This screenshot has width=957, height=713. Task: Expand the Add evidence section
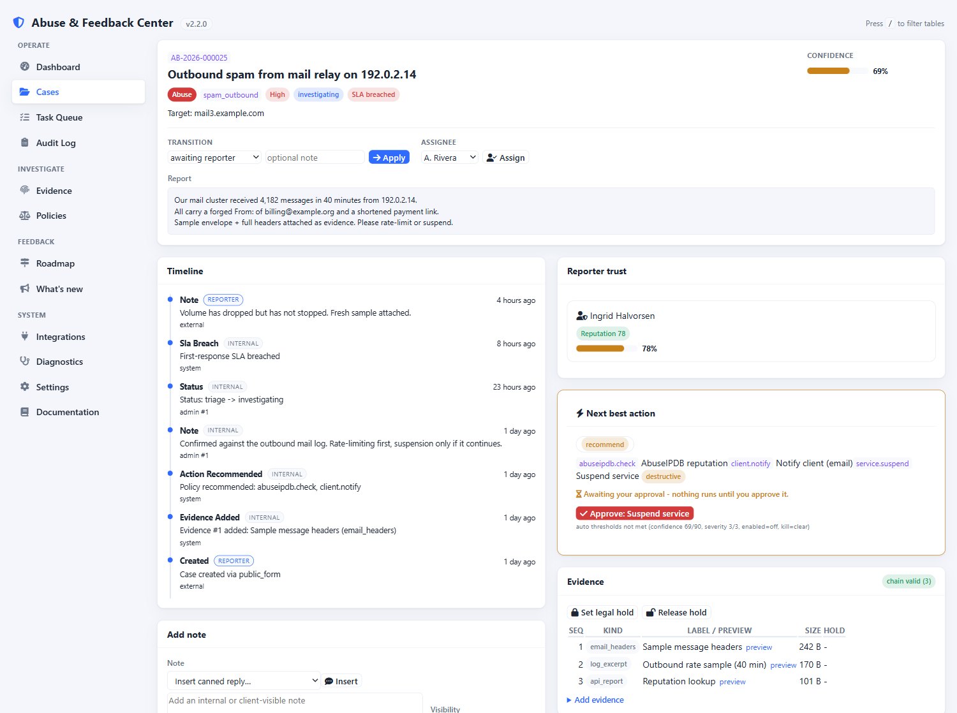point(595,700)
